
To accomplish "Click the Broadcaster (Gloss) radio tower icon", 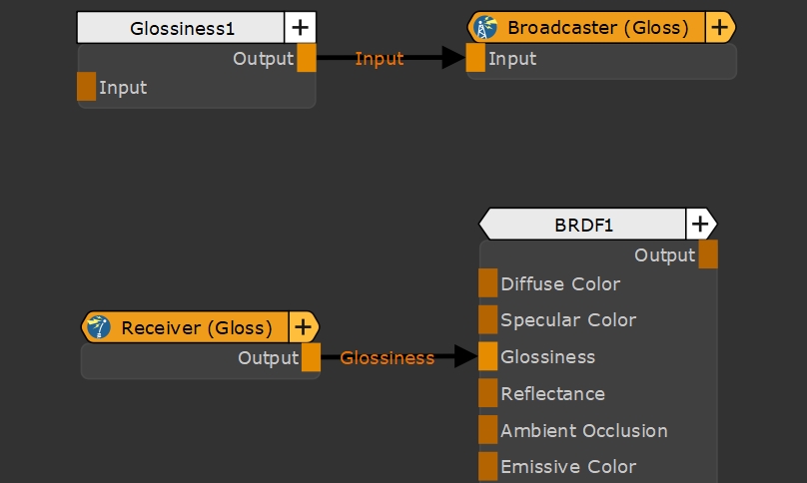I will point(486,27).
